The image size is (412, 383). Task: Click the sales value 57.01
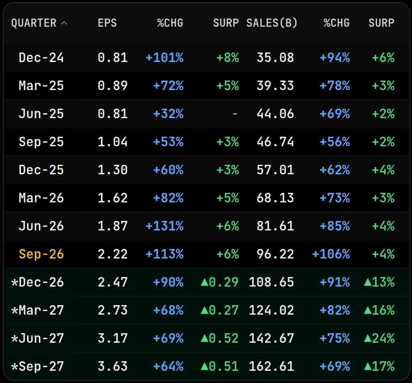[x=275, y=170]
